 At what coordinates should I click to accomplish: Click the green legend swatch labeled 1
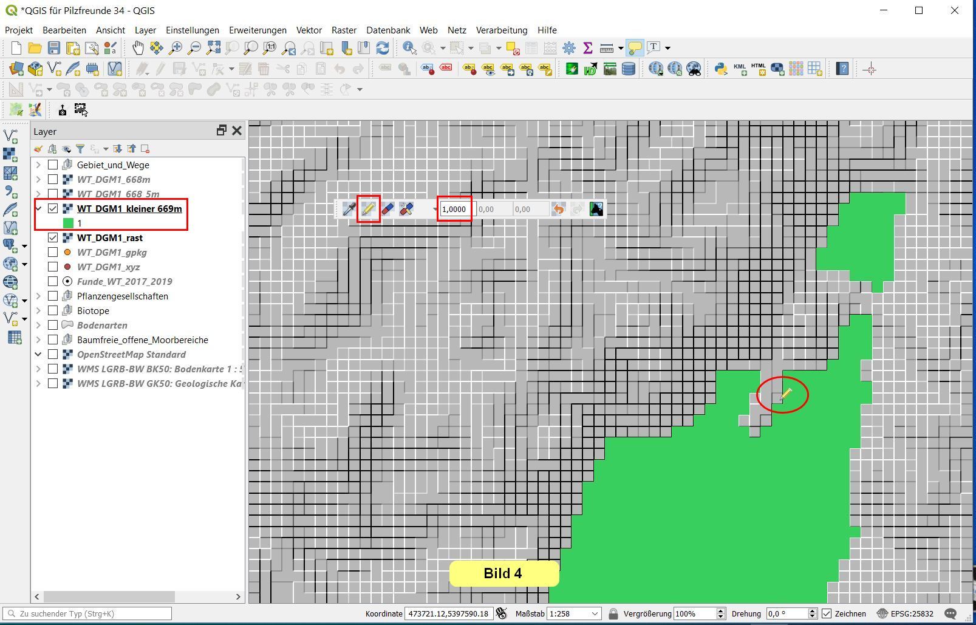click(x=68, y=223)
